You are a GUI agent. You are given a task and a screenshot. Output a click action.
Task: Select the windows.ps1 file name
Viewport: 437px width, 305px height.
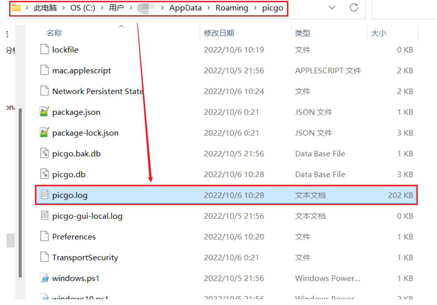[76, 278]
